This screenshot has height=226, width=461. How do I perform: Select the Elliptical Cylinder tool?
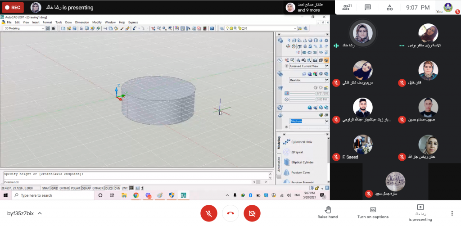[x=302, y=162]
